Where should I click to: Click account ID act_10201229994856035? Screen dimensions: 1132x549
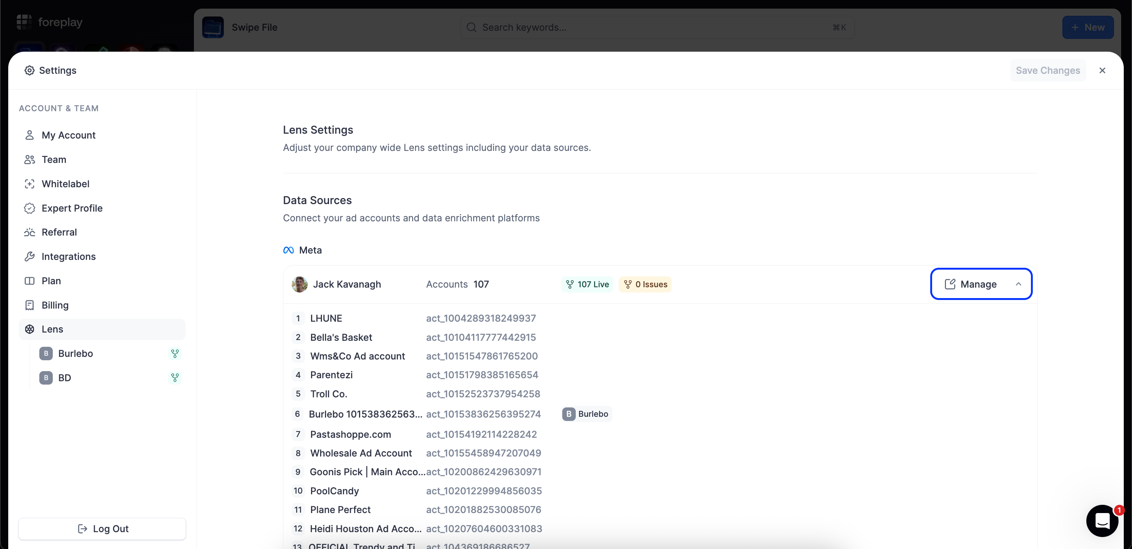coord(484,491)
